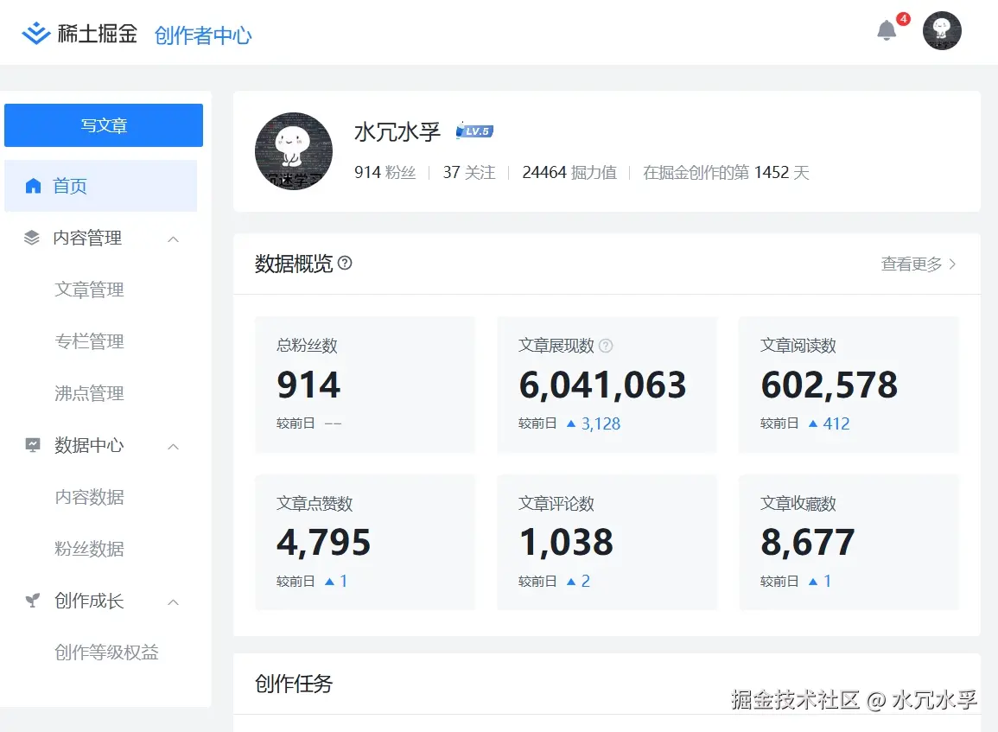998x732 pixels.
Task: Open 粉丝数据
Action: (x=89, y=549)
